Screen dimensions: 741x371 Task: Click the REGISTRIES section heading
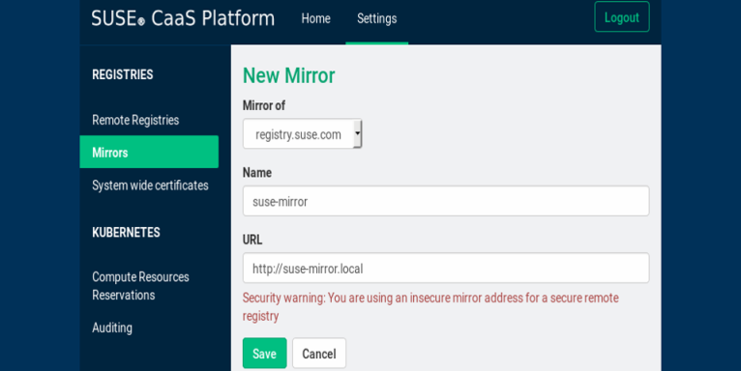click(x=123, y=74)
